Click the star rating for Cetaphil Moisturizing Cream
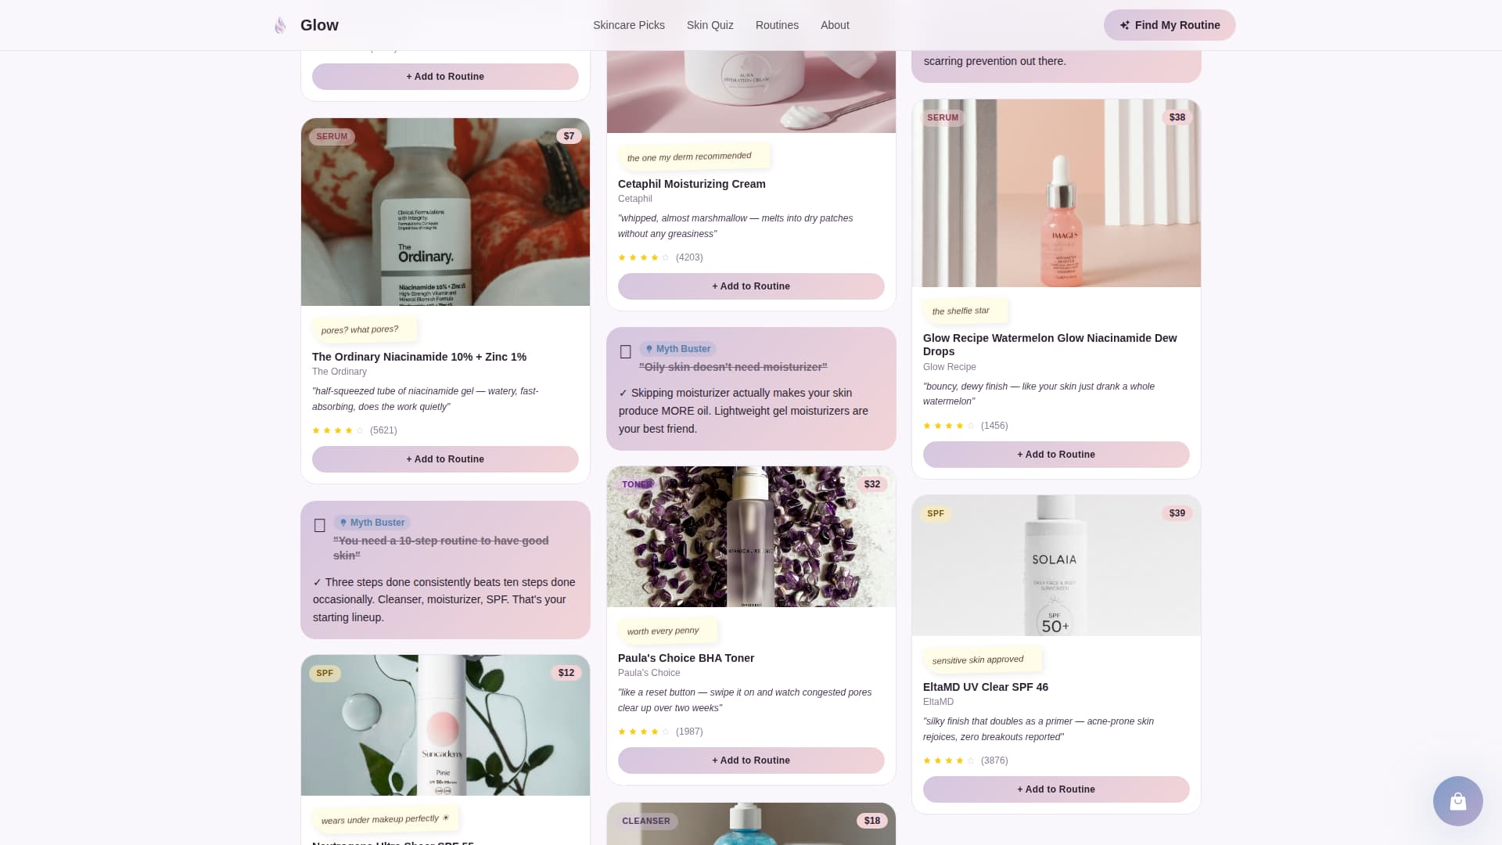1502x845 pixels. pos(644,257)
